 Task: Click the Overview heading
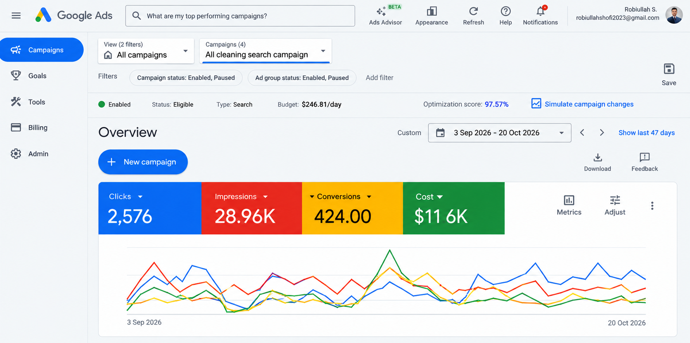coord(128,132)
